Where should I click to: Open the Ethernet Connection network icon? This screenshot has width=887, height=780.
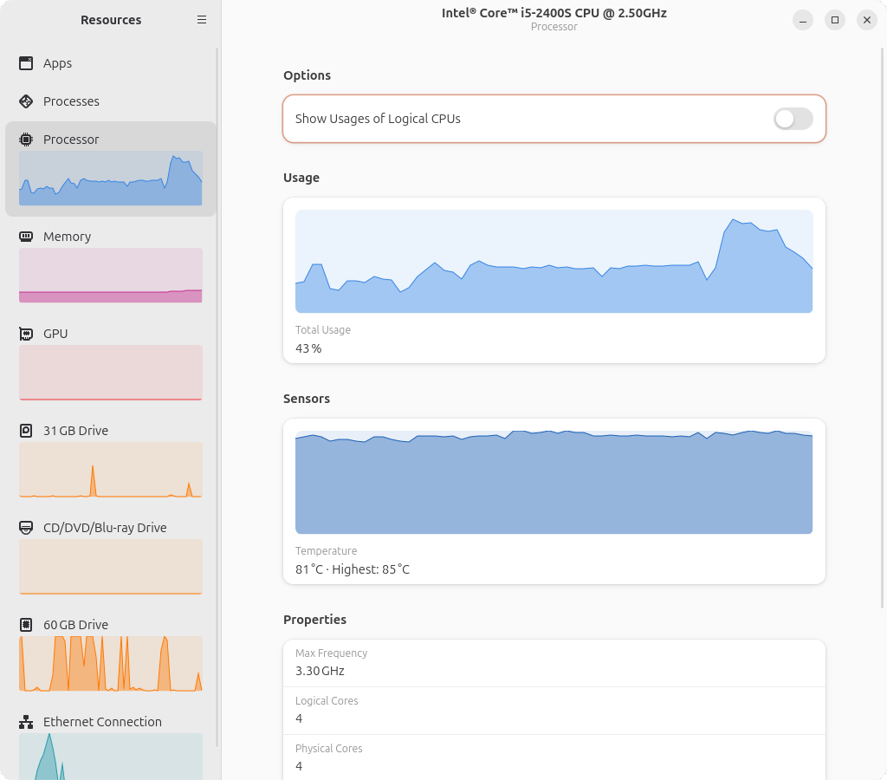pyautogui.click(x=26, y=722)
